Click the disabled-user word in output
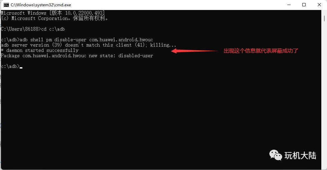Image resolution: width=327 pixels, height=170 pixels. tap(136, 56)
